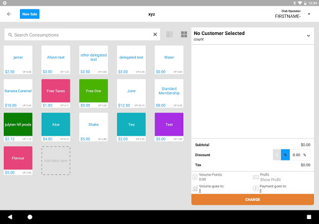319x224 pixels.
Task: Select percent discount type toggle
Action: pyautogui.click(x=285, y=155)
